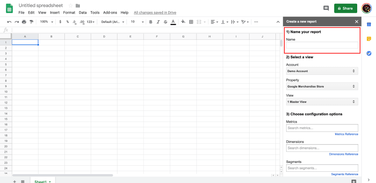Open more number formats 123 dropdown
The image size is (376, 183).
click(x=91, y=22)
